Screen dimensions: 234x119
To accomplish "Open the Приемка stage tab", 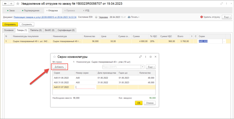I will [x=70, y=11].
